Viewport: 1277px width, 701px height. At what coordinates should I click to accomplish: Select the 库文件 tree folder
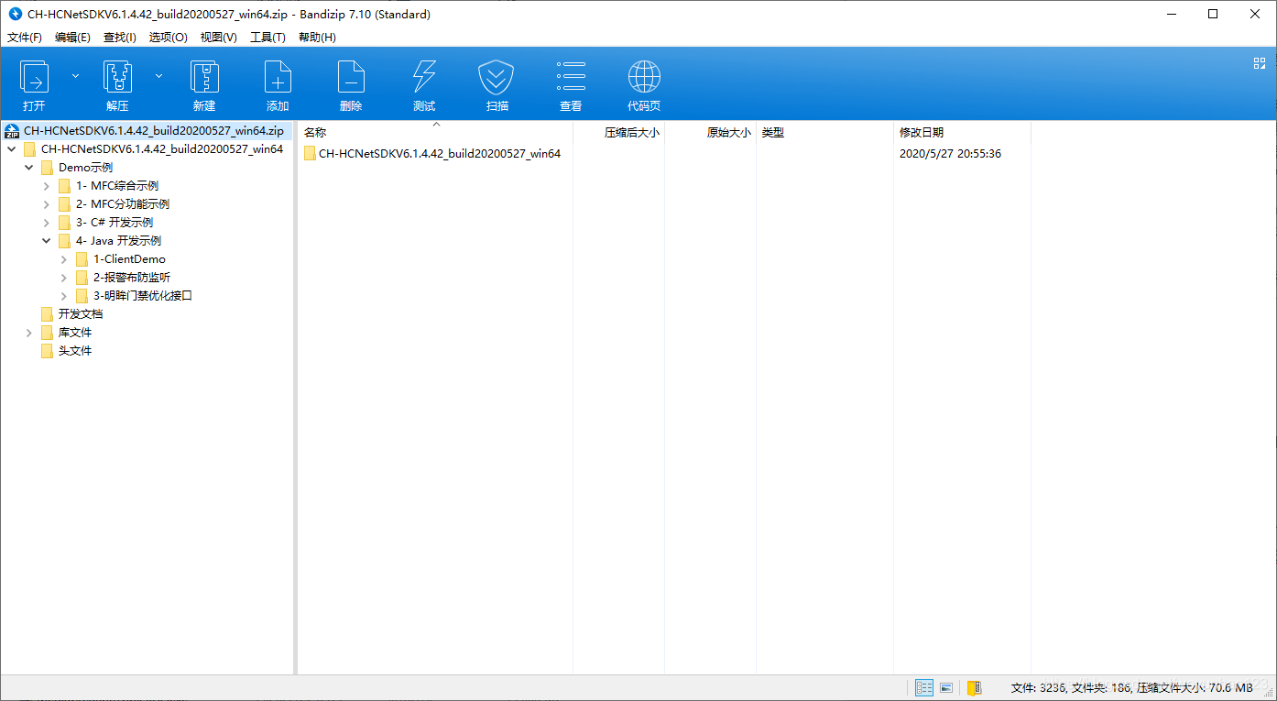[x=75, y=333]
